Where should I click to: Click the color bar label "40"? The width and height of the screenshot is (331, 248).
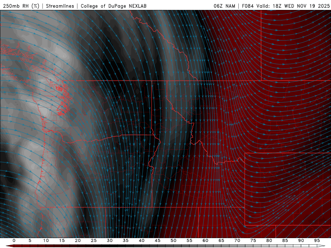[142, 241]
